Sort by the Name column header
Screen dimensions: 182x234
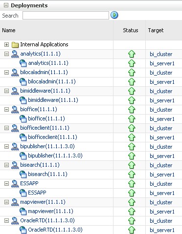(x=9, y=30)
